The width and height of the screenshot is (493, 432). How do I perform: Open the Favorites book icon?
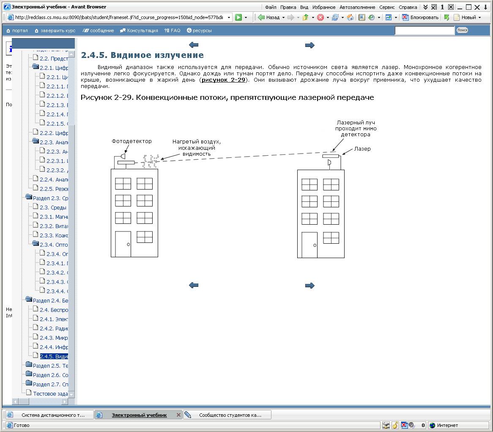[x=362, y=18]
